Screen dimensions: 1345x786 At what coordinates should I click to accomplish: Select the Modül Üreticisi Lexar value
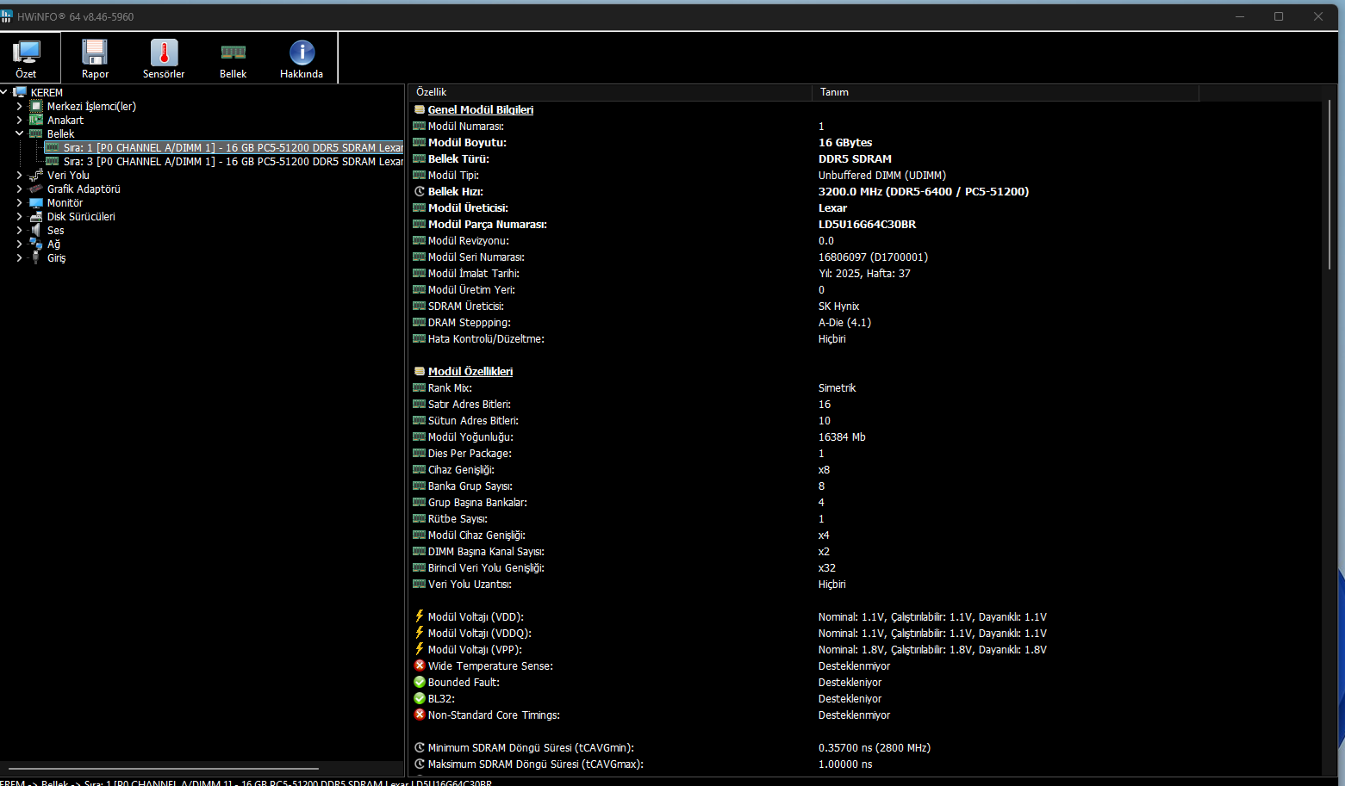[x=832, y=207]
